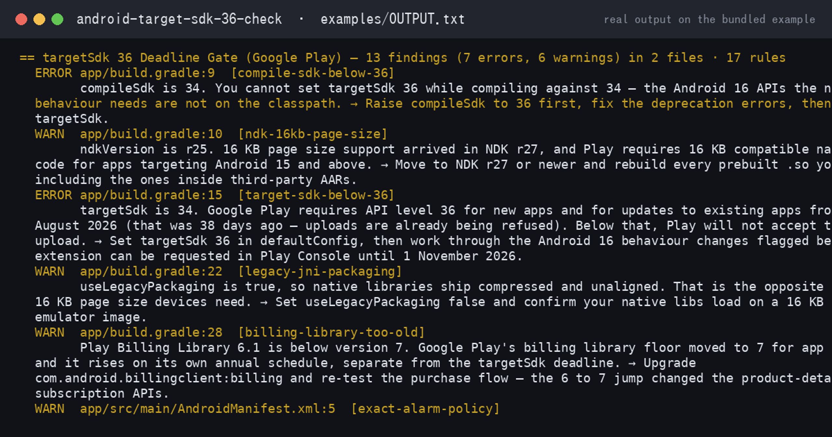Click the line 'extension can be requested in Play Console'
This screenshot has width=832, height=437.
[x=279, y=257]
